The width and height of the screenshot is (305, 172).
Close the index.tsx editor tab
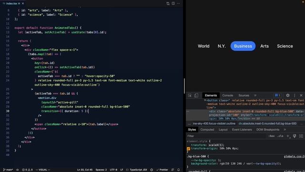pos(23,3)
